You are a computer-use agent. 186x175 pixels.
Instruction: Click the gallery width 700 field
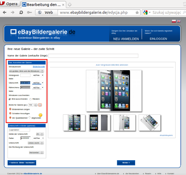pyautogui.click(x=31, y=105)
